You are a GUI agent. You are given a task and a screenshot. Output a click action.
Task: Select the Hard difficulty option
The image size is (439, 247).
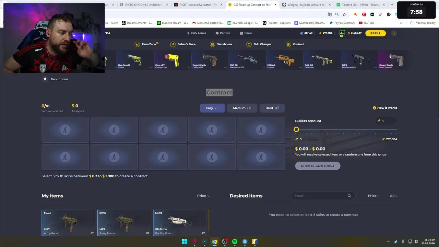click(x=272, y=108)
